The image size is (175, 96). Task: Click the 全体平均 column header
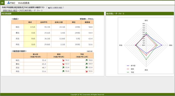click(44, 22)
